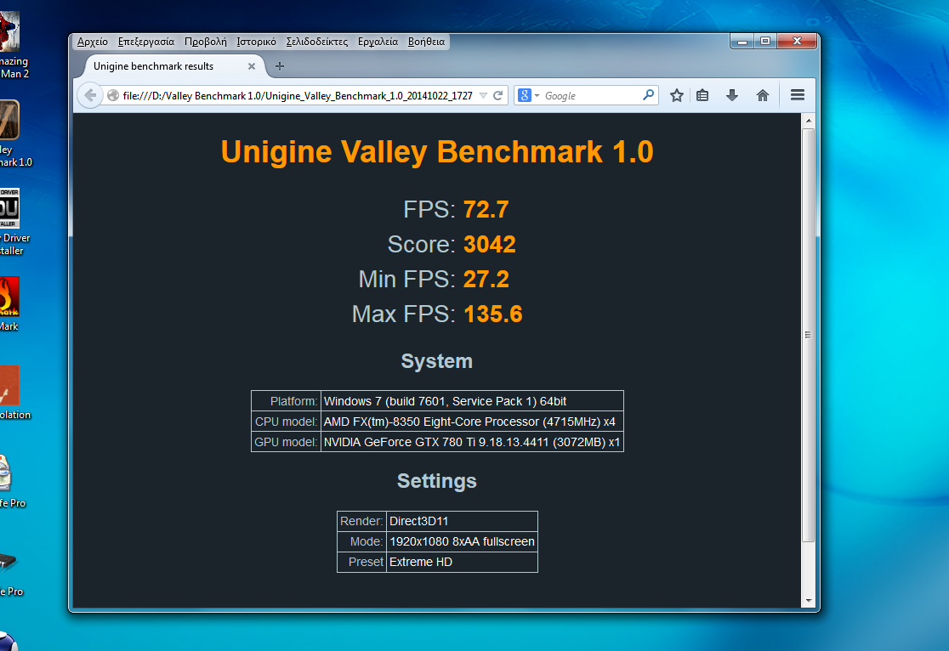Click the site identity globe icon
Image resolution: width=949 pixels, height=651 pixels.
[x=112, y=95]
